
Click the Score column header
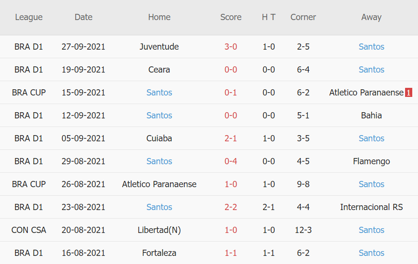231,17
